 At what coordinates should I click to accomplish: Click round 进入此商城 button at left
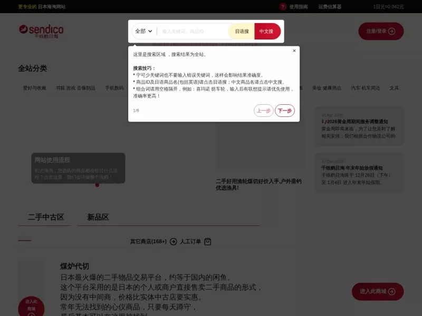point(31,307)
